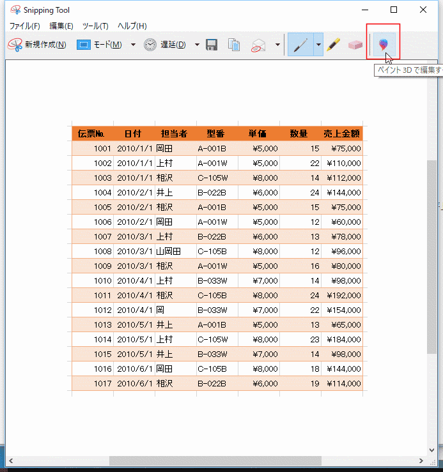Copy the snip with the copy icon
The image size is (443, 472).
coord(234,45)
